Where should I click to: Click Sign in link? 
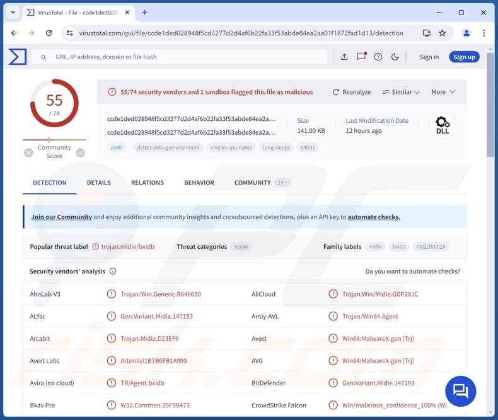pos(429,57)
